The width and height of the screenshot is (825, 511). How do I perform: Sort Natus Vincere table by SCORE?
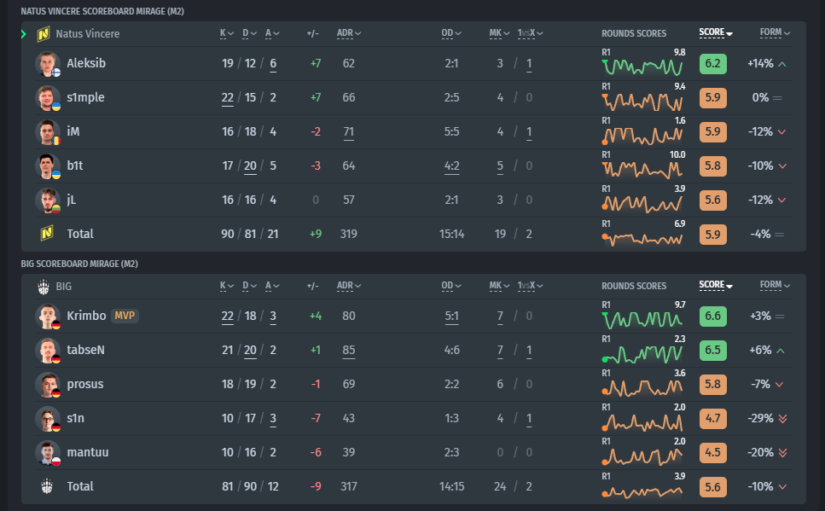716,32
